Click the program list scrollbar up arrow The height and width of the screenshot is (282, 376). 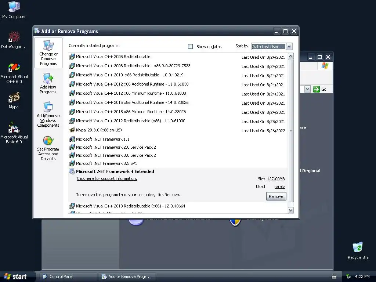(291, 56)
